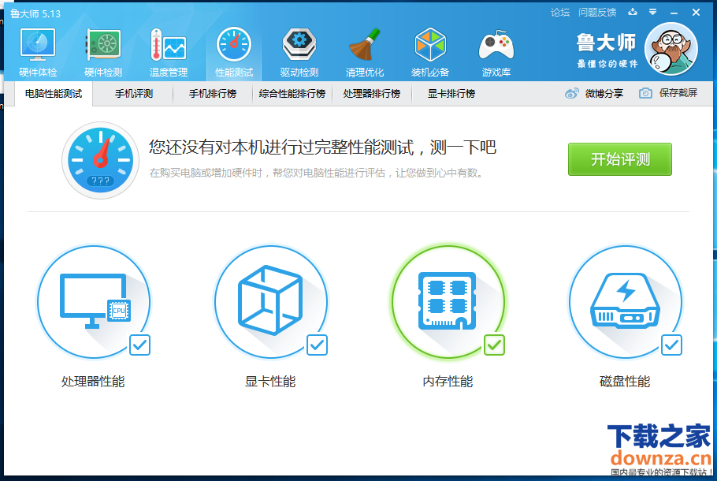Screen dimensions: 717x481
Task: Open 清理优化 broom cleanup icon
Action: pyautogui.click(x=365, y=45)
